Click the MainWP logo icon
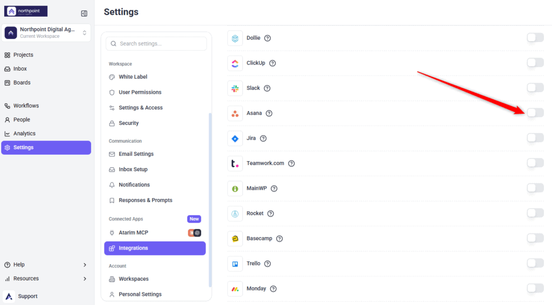Image resolution: width=552 pixels, height=305 pixels. pos(235,189)
